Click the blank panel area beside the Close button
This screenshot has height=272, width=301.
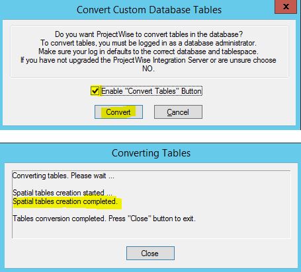(234, 254)
